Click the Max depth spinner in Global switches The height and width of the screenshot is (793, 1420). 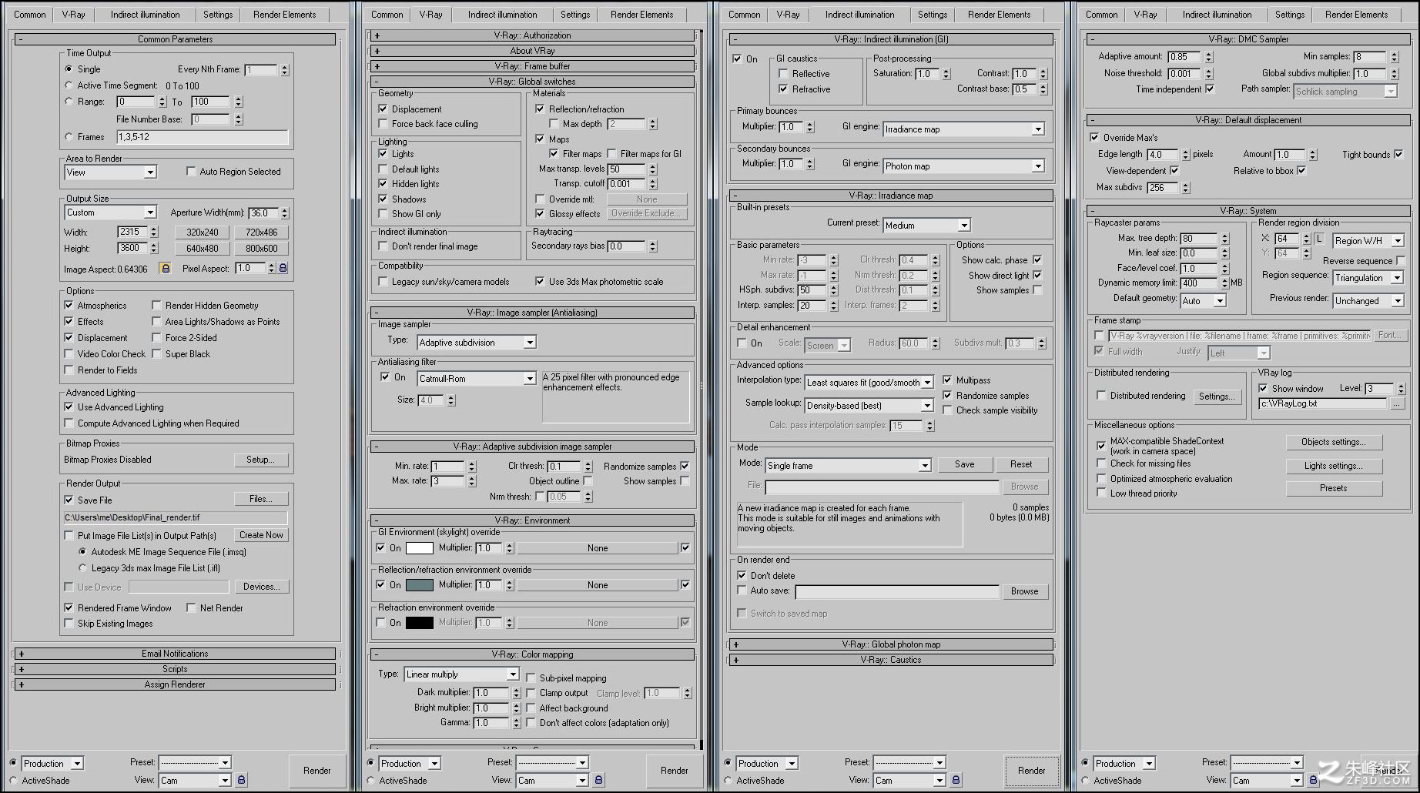(x=653, y=124)
